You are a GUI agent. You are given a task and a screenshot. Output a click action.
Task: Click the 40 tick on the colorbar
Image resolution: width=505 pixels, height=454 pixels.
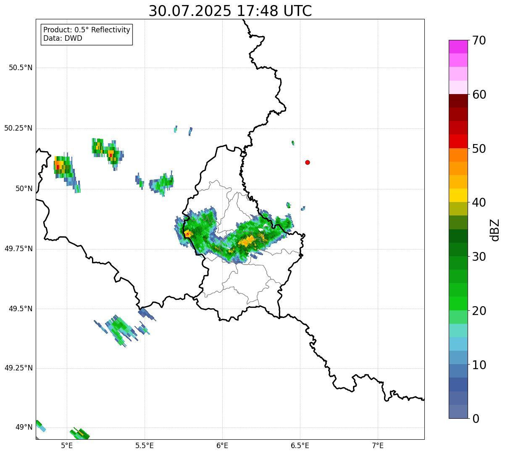coord(479,202)
